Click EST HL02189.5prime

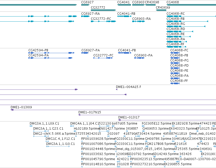87,129
